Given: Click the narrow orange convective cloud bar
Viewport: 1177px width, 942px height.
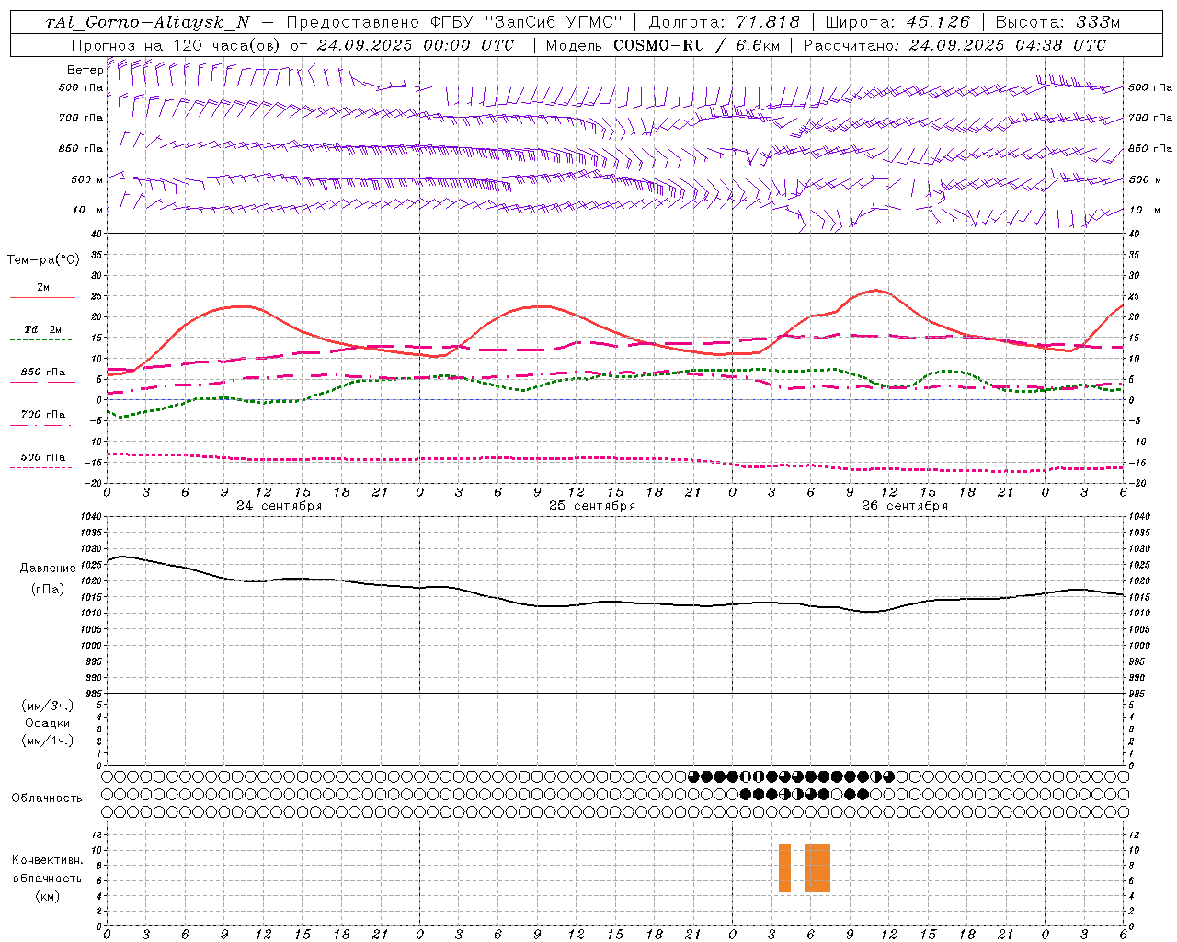Looking at the screenshot, I should click(784, 867).
